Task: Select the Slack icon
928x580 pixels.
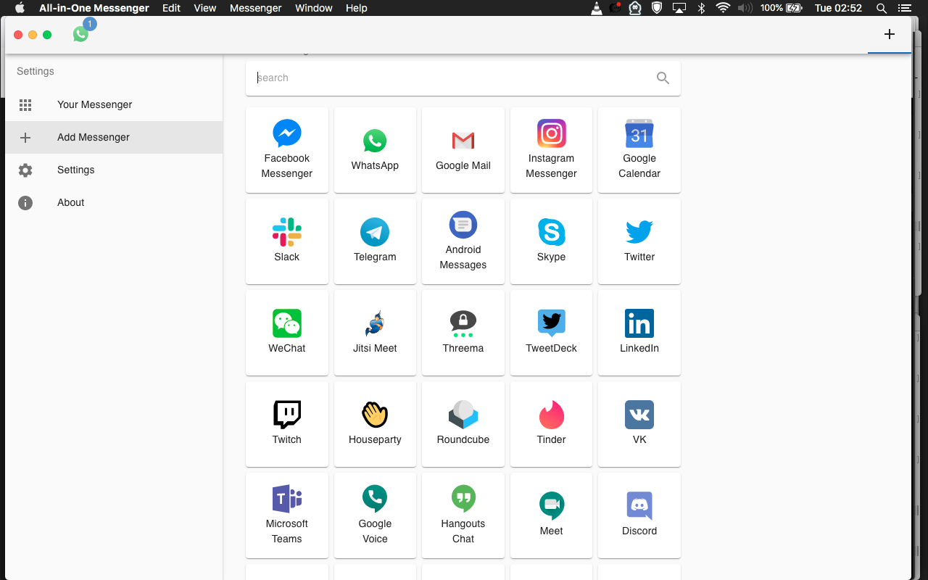Action: (x=287, y=232)
